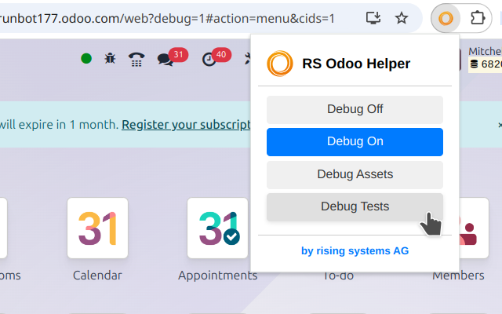Click the Debug Assets button
This screenshot has width=502, height=314.
(355, 174)
